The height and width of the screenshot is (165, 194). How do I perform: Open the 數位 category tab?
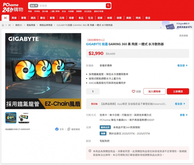tap(43, 18)
